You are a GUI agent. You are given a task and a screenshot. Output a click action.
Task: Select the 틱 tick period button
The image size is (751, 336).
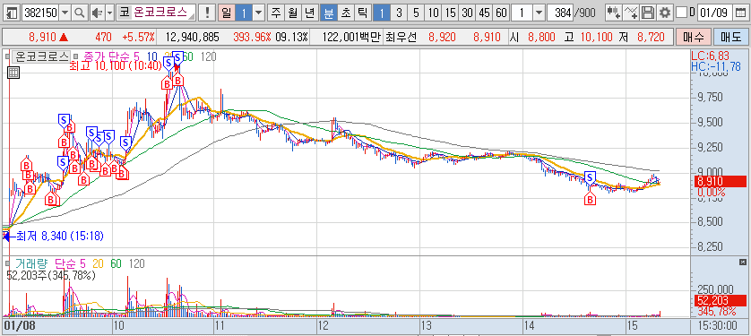pyautogui.click(x=363, y=13)
